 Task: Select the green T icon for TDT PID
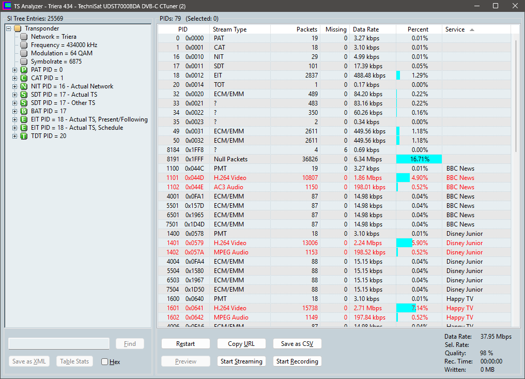coord(24,135)
